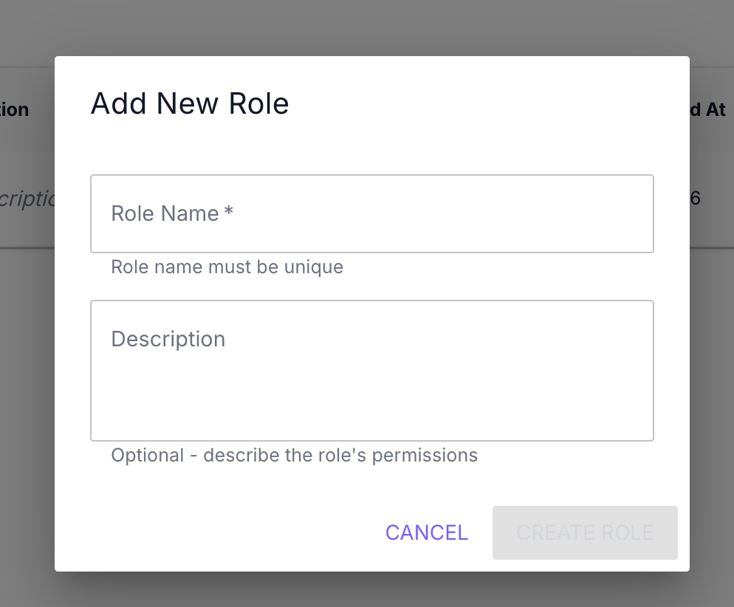Screen dimensions: 734x607
Task: Cancel creating the new role
Action: click(426, 532)
